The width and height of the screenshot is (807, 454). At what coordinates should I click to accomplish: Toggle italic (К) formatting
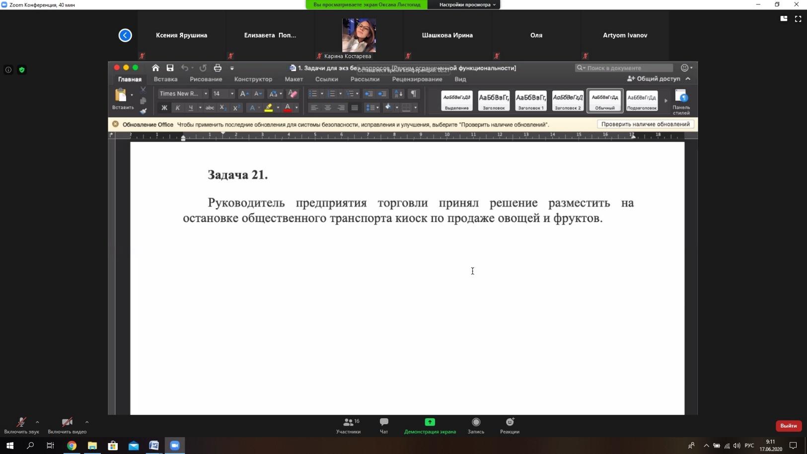(x=177, y=108)
